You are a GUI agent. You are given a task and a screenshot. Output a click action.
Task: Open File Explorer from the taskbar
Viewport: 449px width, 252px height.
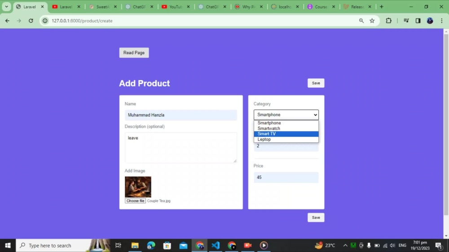coord(135,245)
